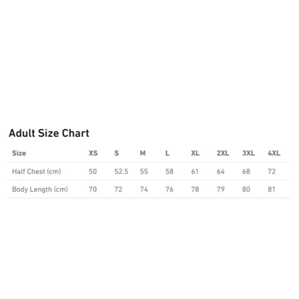
Task: Click half chest value 50 for XS
Action: (x=93, y=172)
